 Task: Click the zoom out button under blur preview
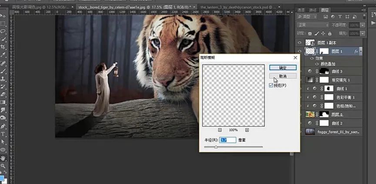219,130
